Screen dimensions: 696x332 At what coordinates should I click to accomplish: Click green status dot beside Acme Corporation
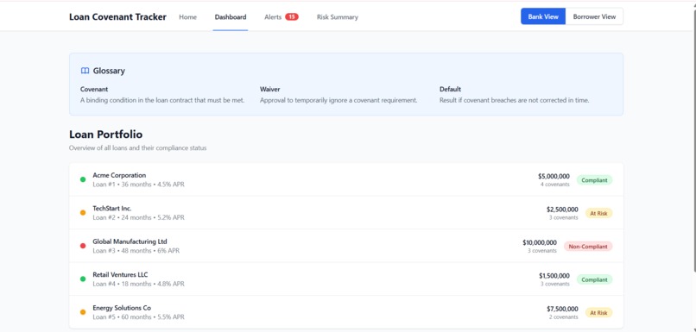pos(83,179)
